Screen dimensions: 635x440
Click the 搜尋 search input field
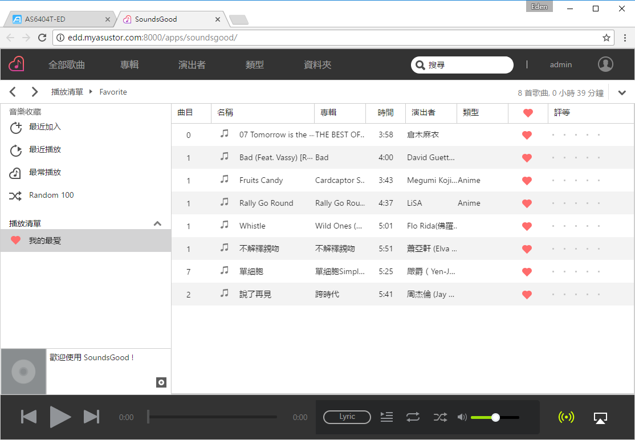pos(462,65)
